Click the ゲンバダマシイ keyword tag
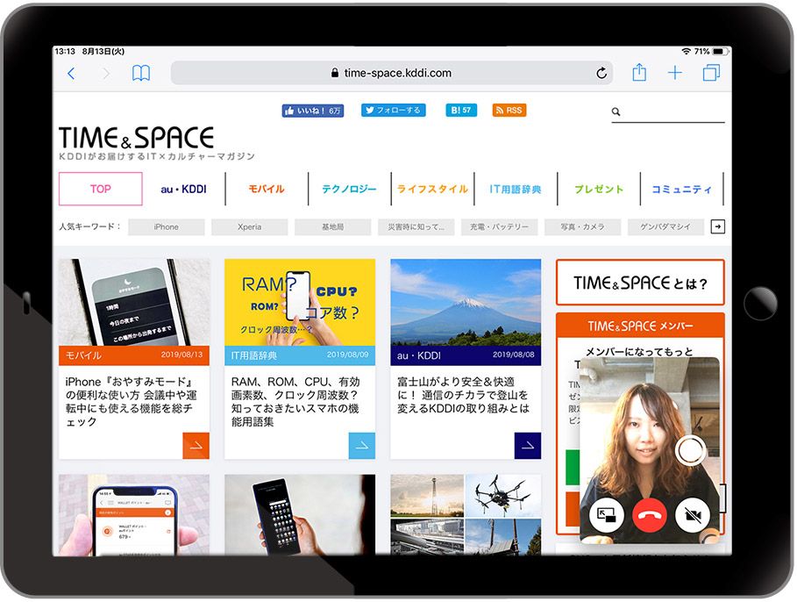Image resolution: width=797 pixels, height=602 pixels. coord(665,227)
